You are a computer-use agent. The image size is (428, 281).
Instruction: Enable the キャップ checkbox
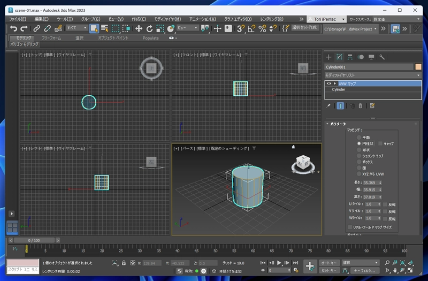pyautogui.click(x=380, y=143)
